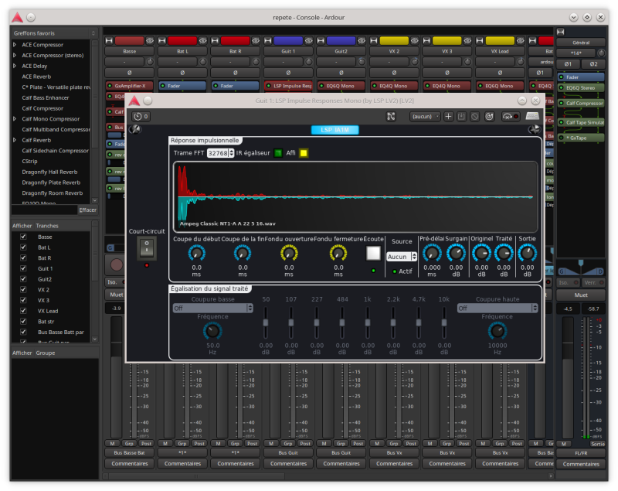Click the 1k equalizer band slider

click(x=368, y=322)
